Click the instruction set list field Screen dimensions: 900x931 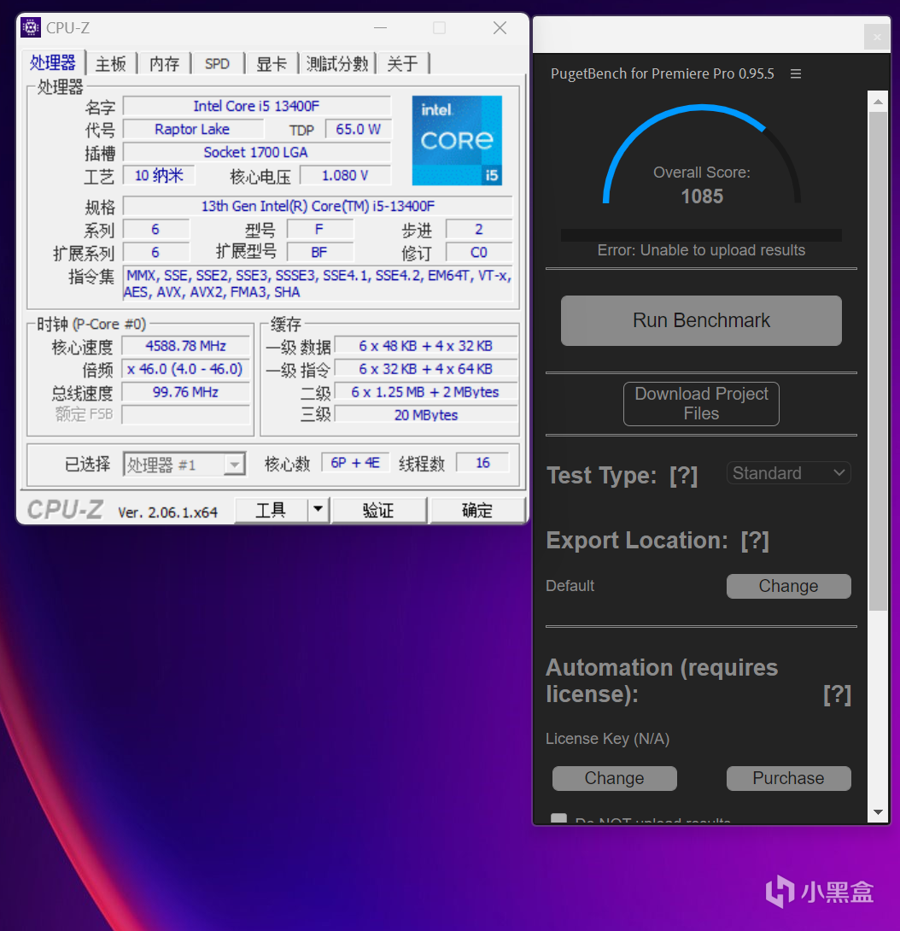point(319,284)
